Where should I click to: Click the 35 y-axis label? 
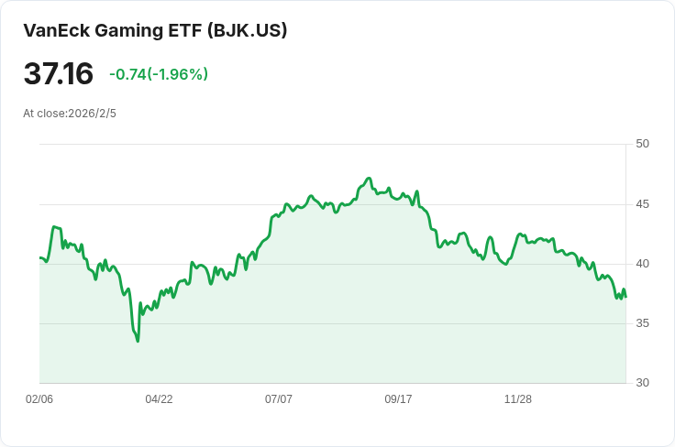[x=642, y=323]
